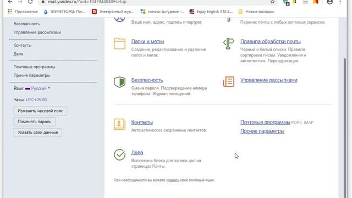Click the Russian flag language icon

pyautogui.click(x=28, y=89)
